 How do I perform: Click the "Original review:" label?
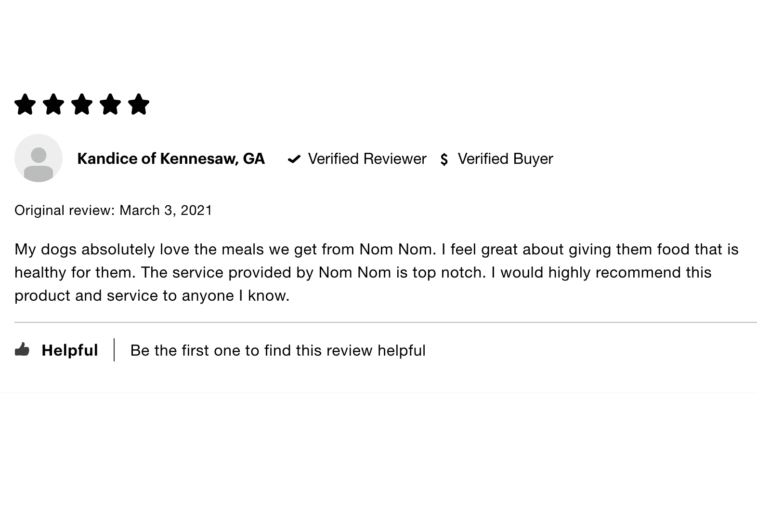pos(65,210)
